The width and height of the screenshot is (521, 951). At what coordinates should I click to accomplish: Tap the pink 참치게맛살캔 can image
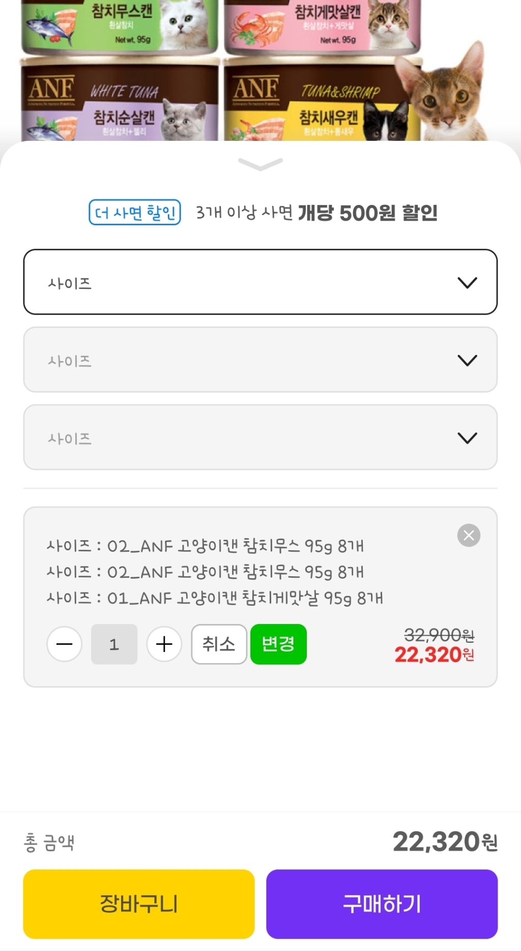point(322,25)
